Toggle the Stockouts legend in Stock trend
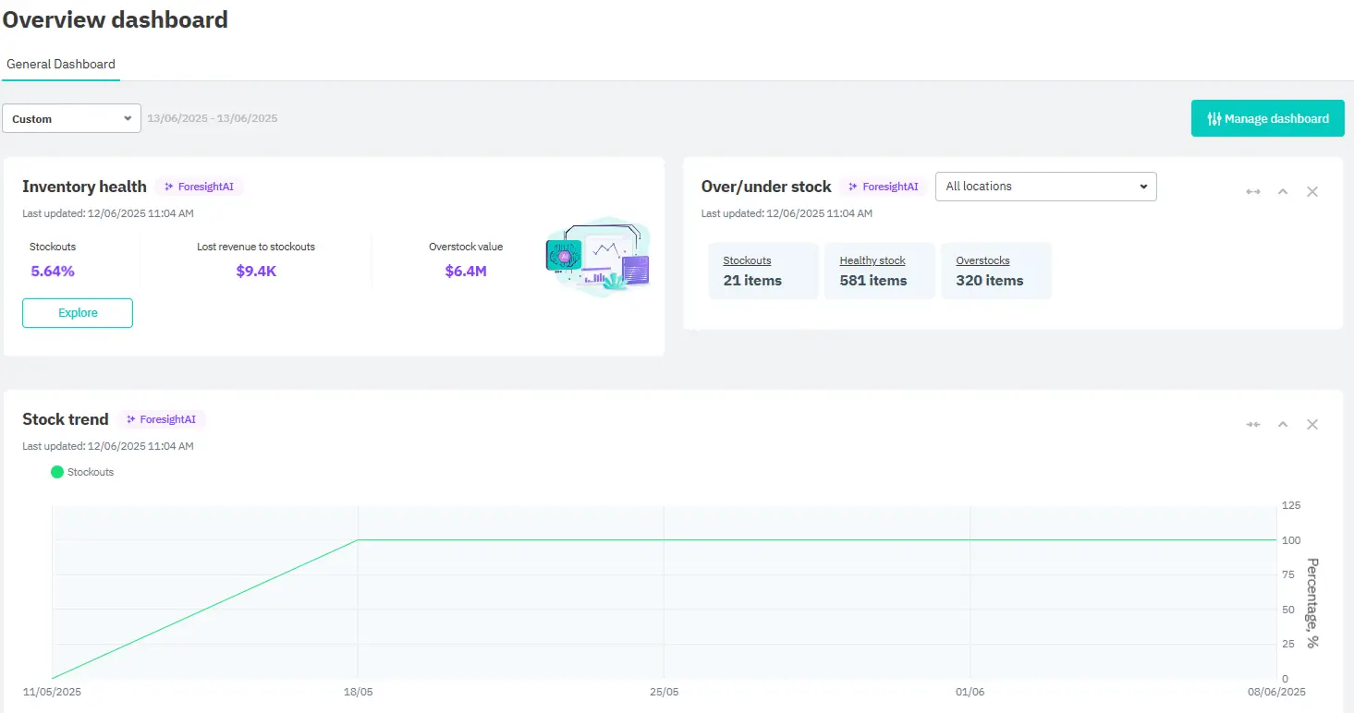The width and height of the screenshot is (1354, 713). 83,472
